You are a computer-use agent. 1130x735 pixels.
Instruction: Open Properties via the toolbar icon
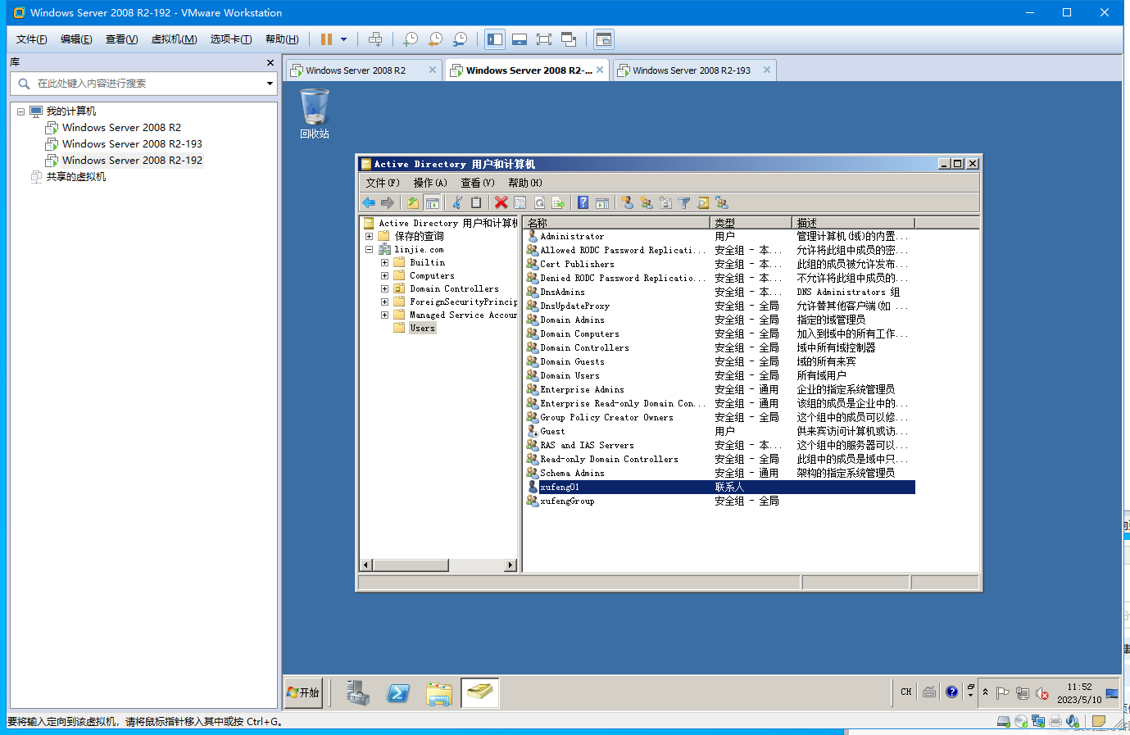coord(520,202)
